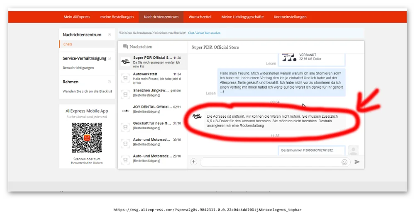
Task: Click store icon of the 30/10 chat
Action: point(125,144)
